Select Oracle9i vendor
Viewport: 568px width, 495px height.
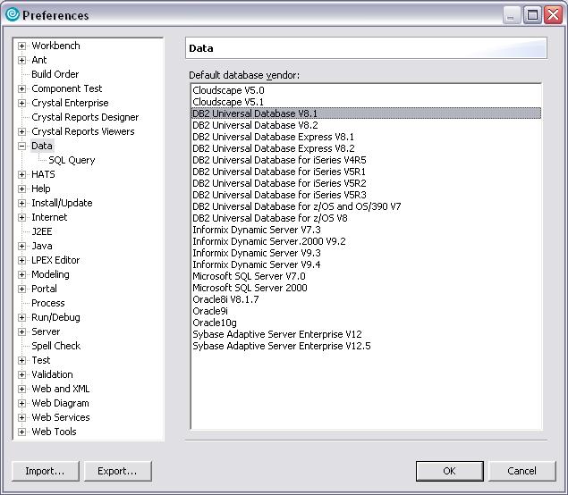[x=366, y=311]
